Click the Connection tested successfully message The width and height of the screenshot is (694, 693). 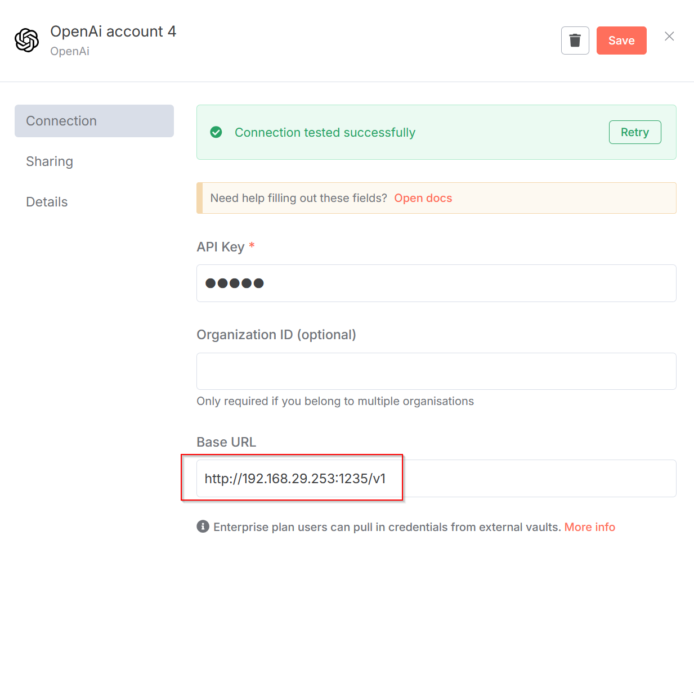point(325,132)
